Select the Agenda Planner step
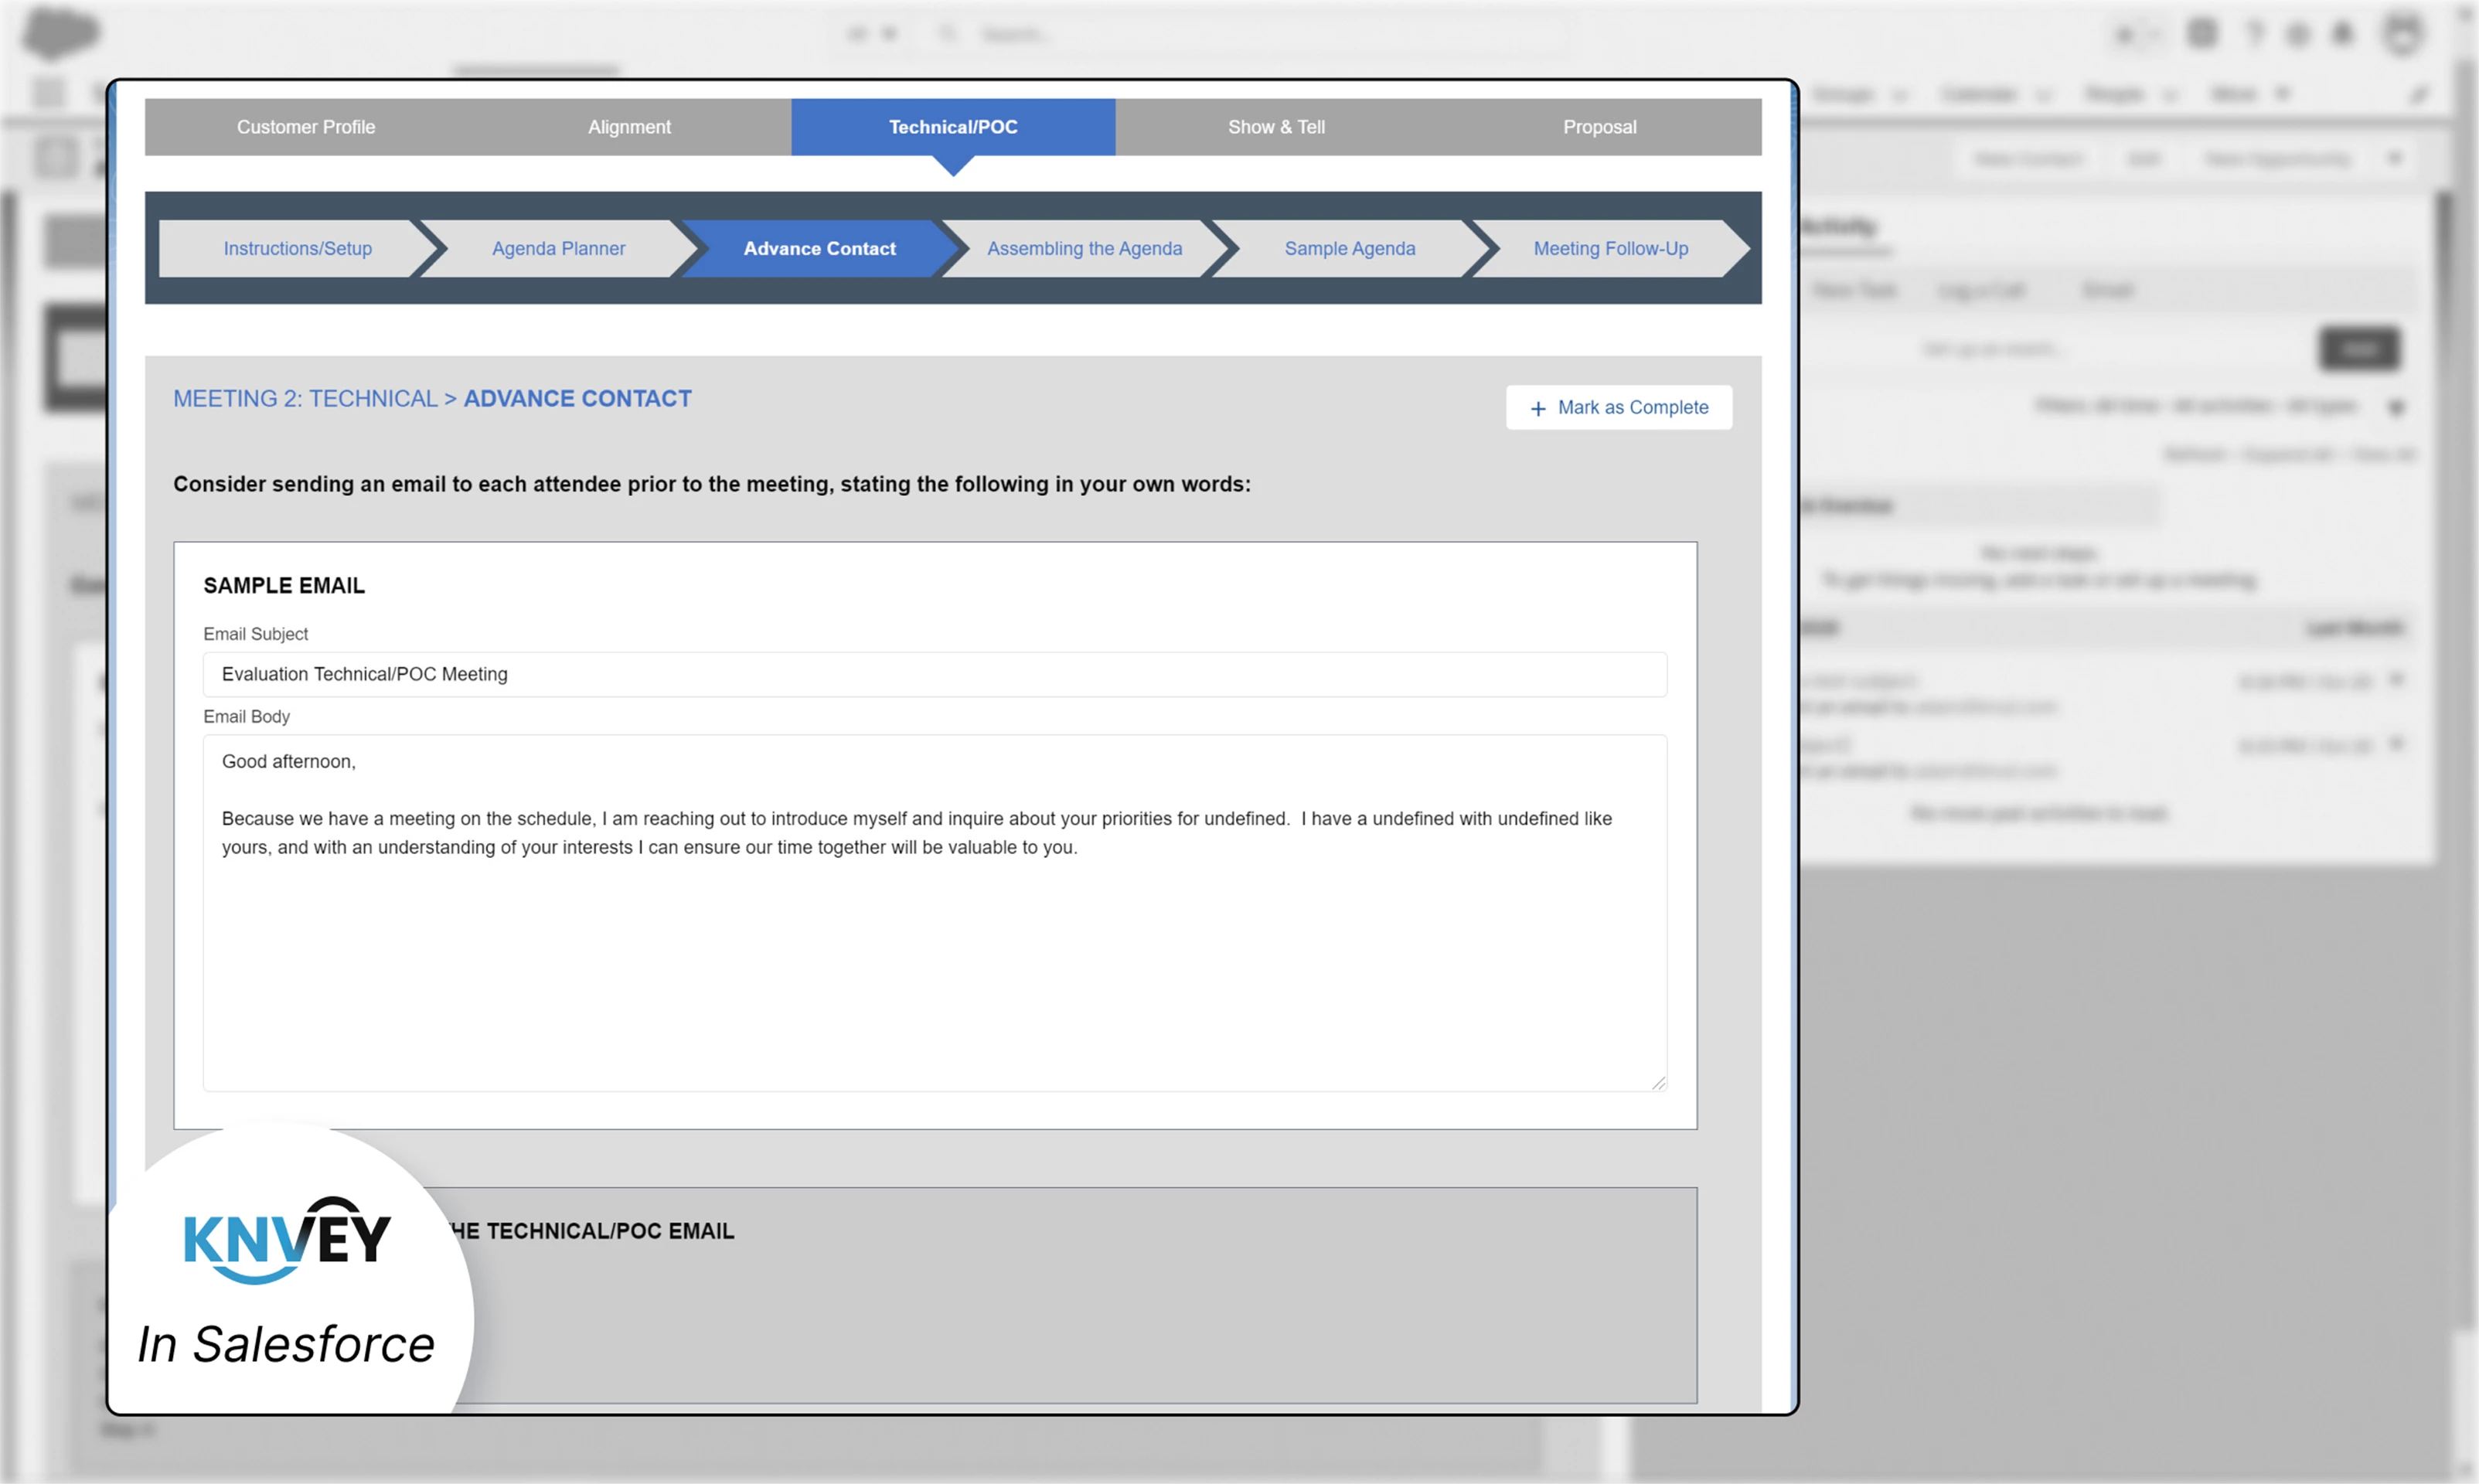 558,248
